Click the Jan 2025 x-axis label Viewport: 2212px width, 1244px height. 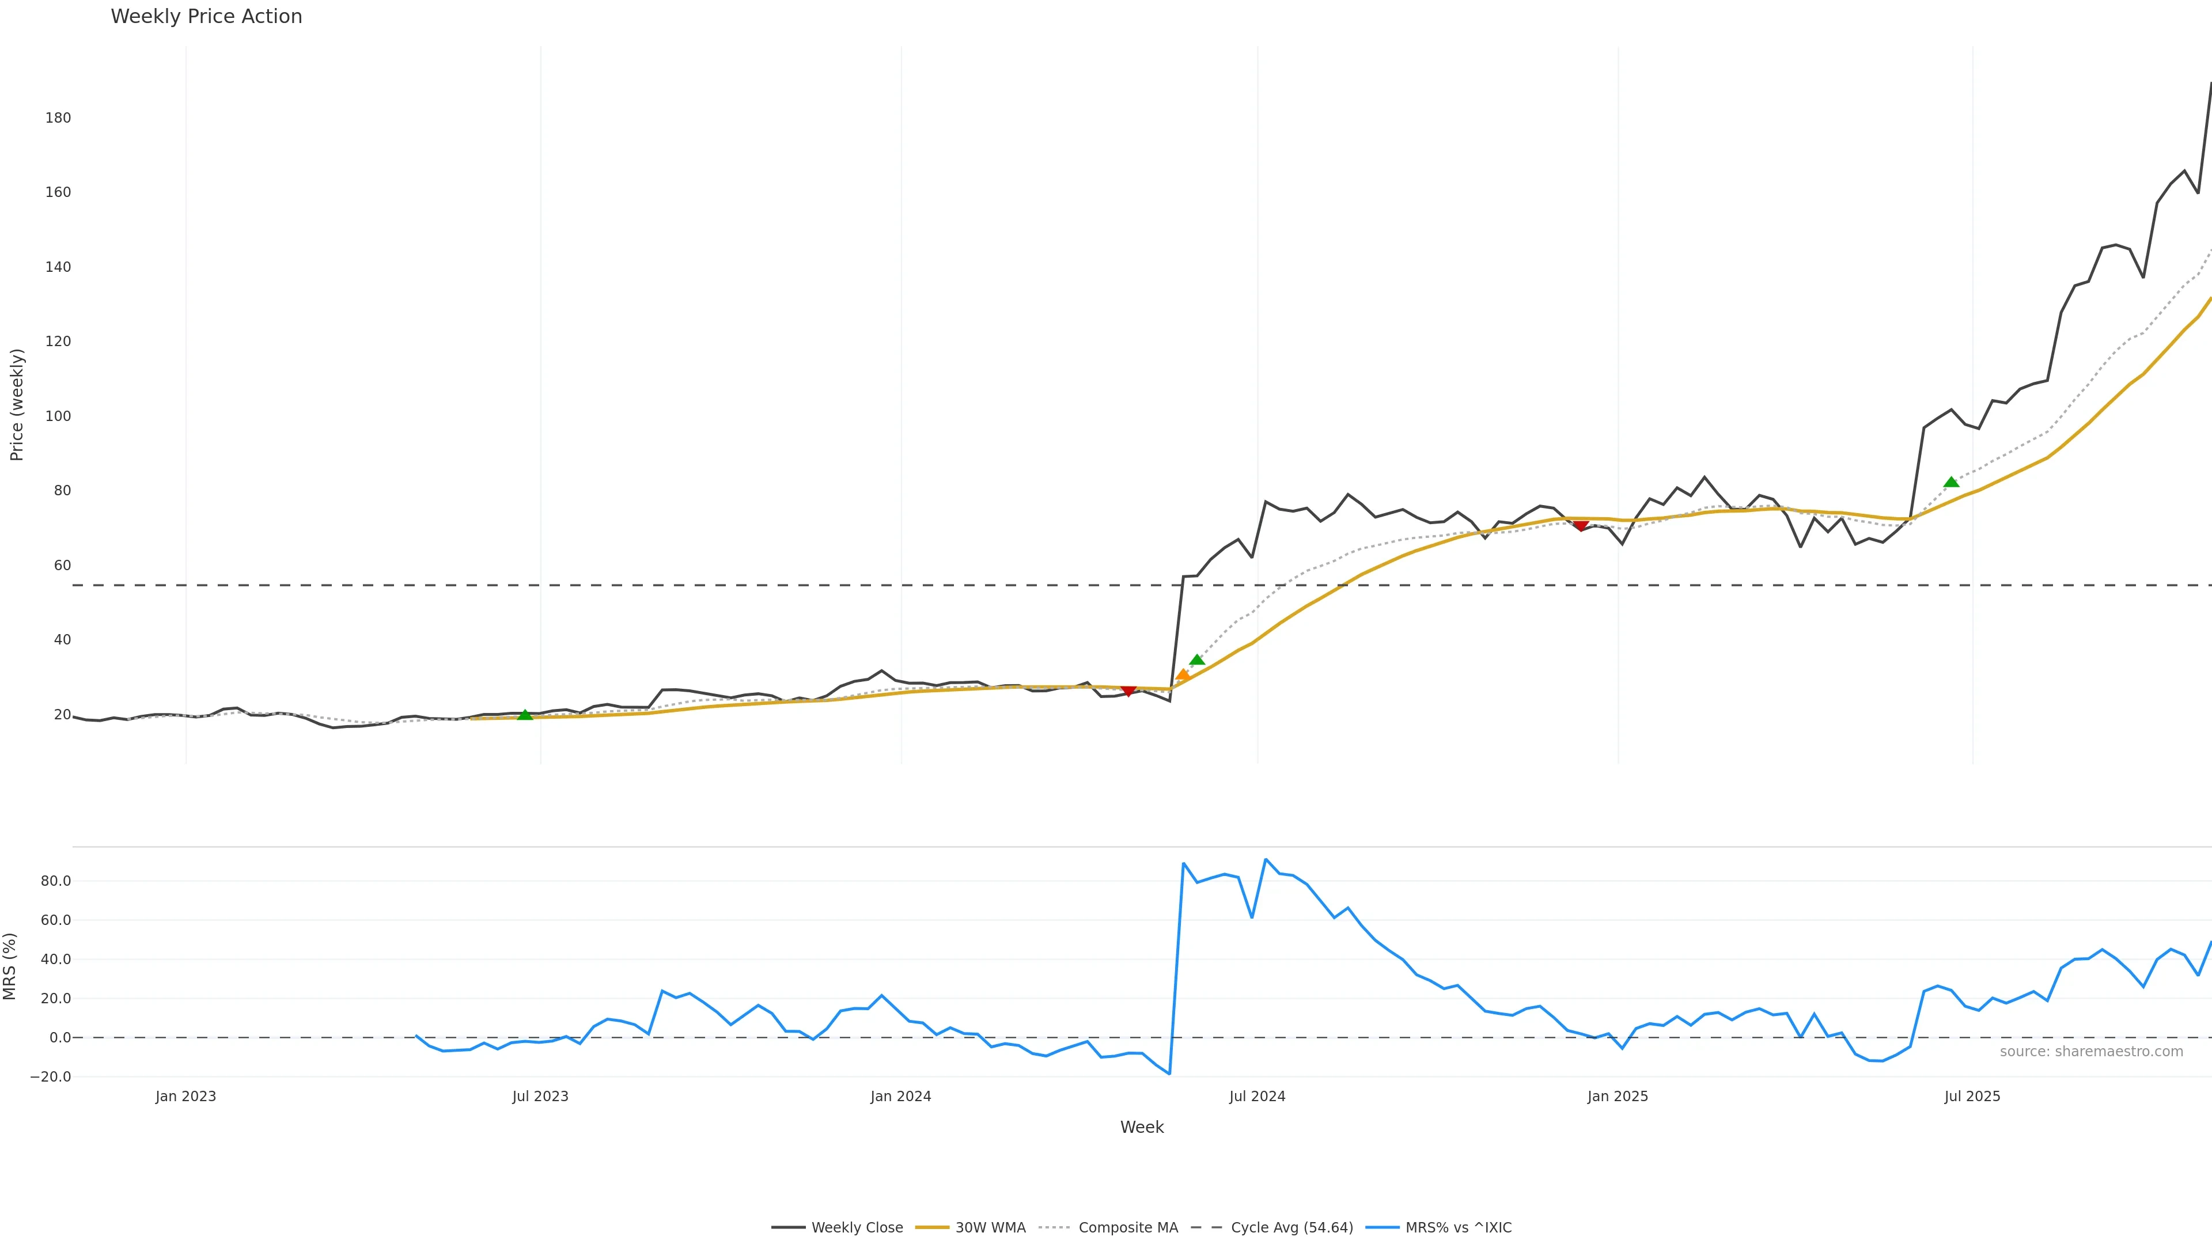pyautogui.click(x=1618, y=1097)
